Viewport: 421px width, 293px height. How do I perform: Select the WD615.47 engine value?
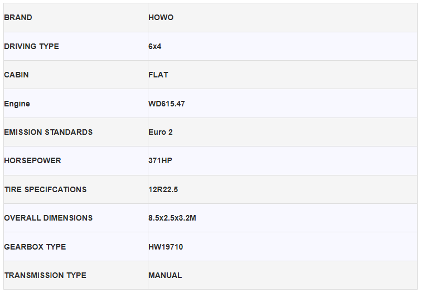point(167,104)
